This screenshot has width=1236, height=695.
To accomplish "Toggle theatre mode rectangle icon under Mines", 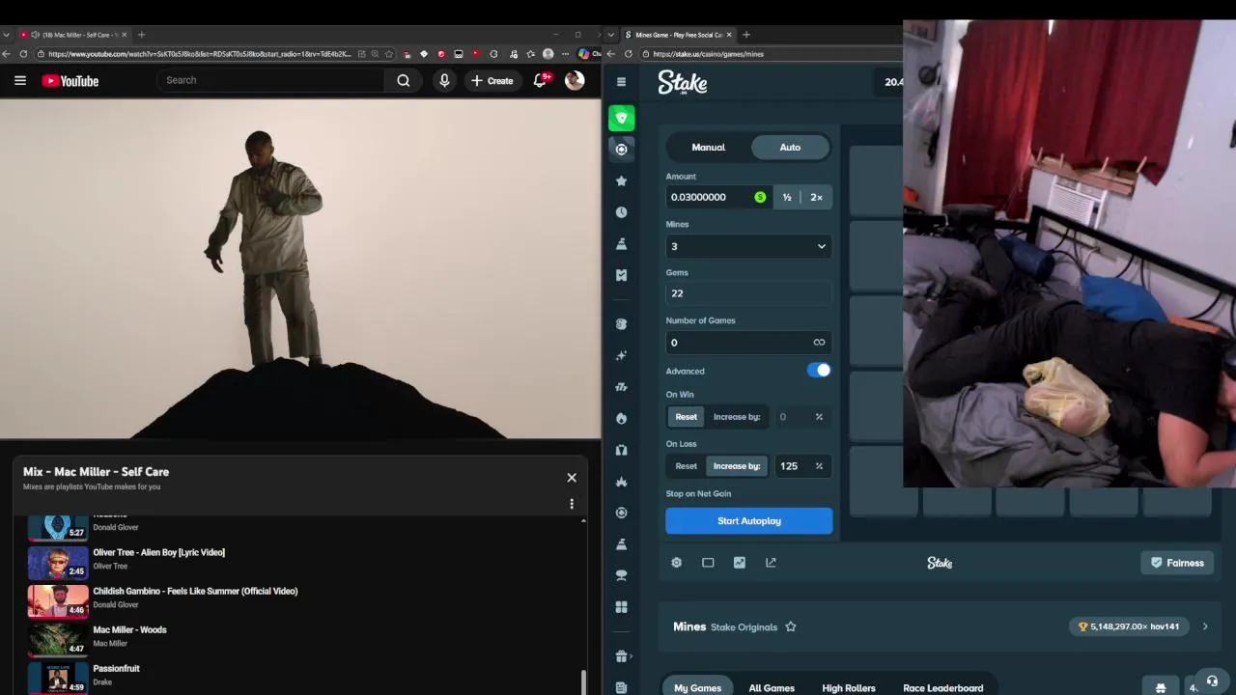I will coord(708,563).
